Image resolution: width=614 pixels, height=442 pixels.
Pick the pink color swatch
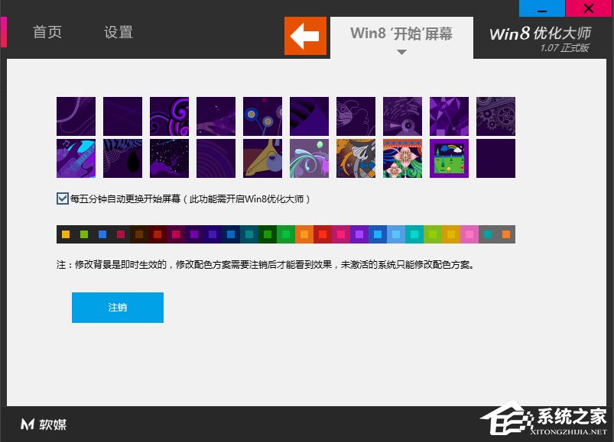[469, 233]
